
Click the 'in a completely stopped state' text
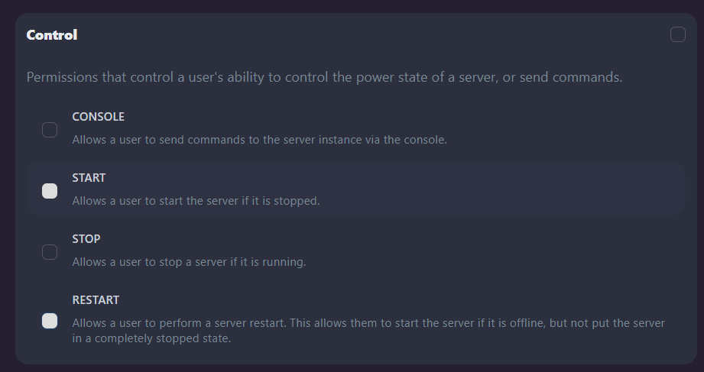(151, 338)
